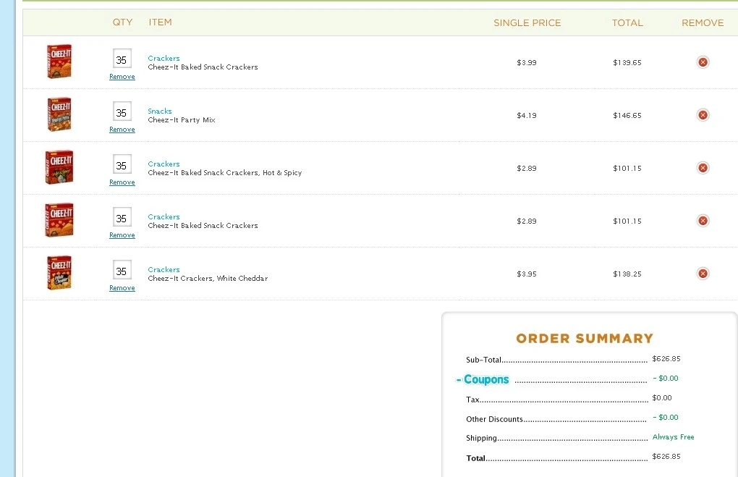The image size is (738, 477).
Task: Edit quantity field for Cheez-It Party Mix
Action: click(x=122, y=111)
